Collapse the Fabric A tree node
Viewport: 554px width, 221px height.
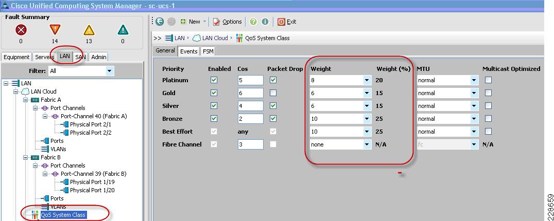click(x=25, y=100)
